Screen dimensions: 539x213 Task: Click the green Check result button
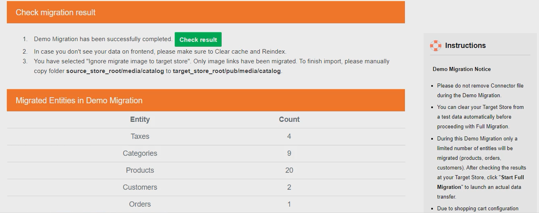pyautogui.click(x=198, y=40)
